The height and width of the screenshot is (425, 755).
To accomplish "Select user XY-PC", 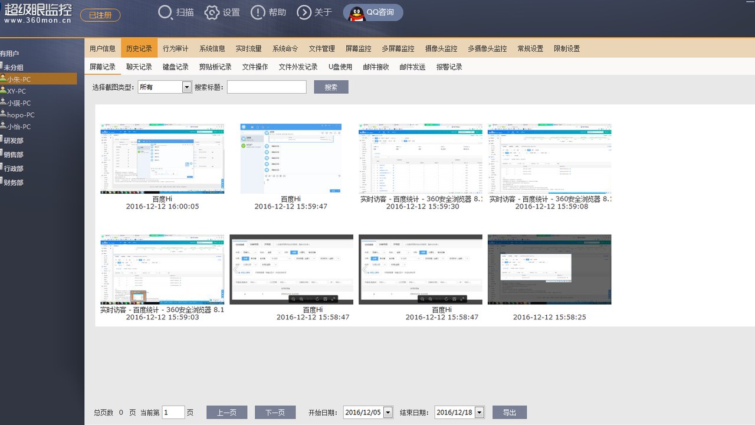I will pyautogui.click(x=17, y=91).
